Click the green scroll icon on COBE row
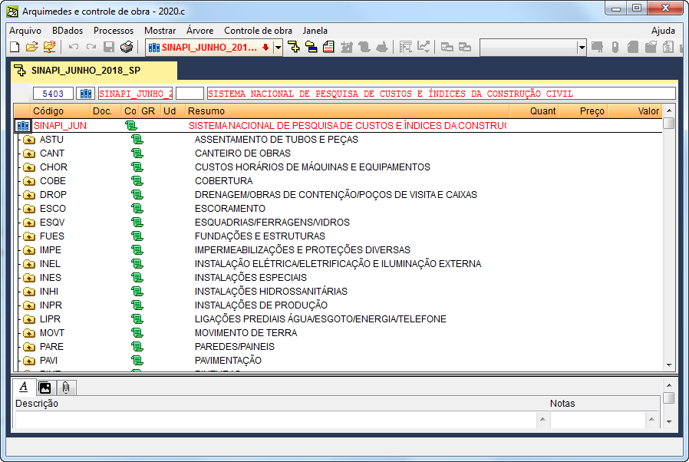The image size is (689, 462). pos(137,181)
